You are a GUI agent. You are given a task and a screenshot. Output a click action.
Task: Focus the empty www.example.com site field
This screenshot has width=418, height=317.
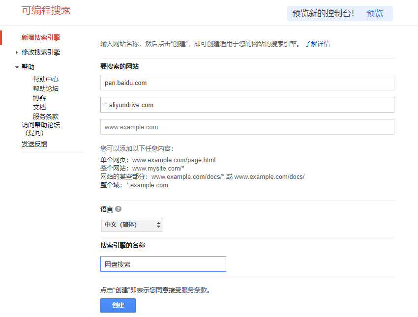click(247, 127)
